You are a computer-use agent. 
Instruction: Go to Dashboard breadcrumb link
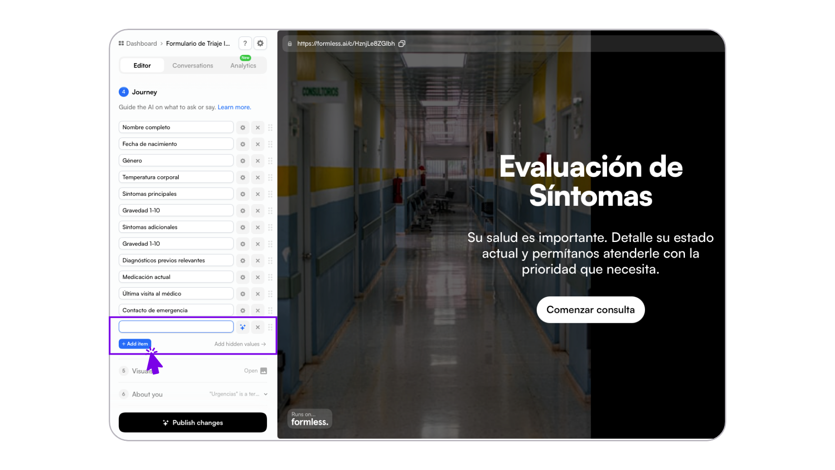[141, 44]
